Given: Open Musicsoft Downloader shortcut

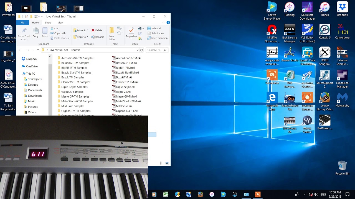Looking at the screenshot, I should click(307, 11).
